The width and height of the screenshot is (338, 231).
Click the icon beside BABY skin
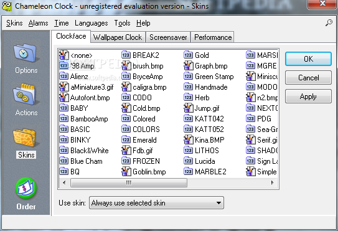(64, 108)
